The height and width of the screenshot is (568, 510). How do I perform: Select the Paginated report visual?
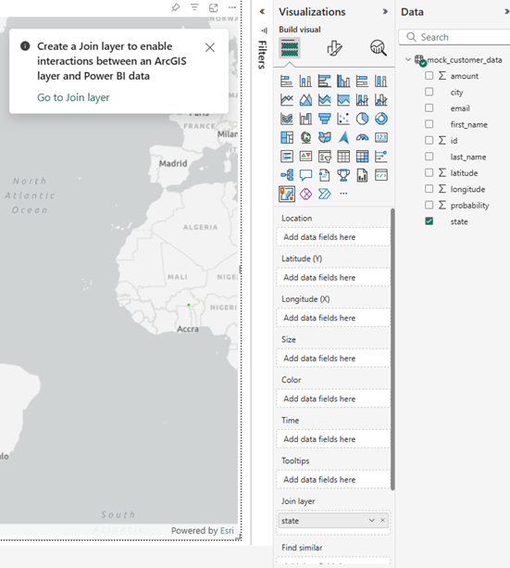[x=362, y=175]
